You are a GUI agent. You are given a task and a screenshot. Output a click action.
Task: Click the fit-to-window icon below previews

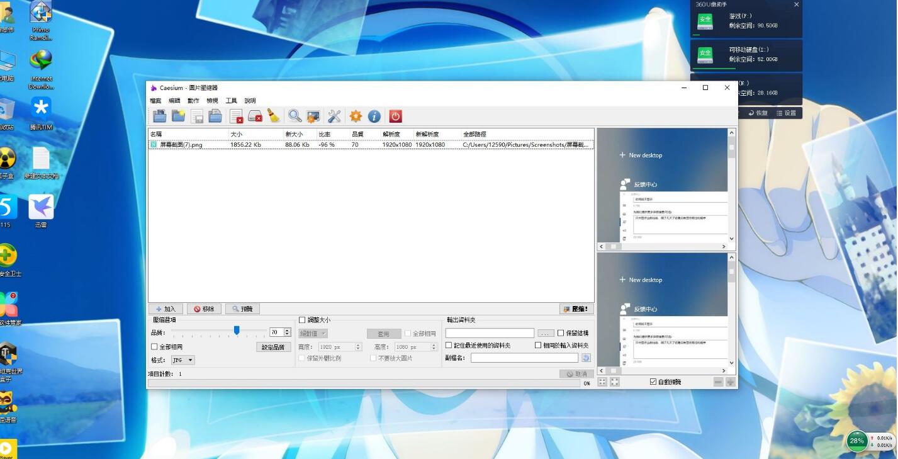pyautogui.click(x=602, y=382)
